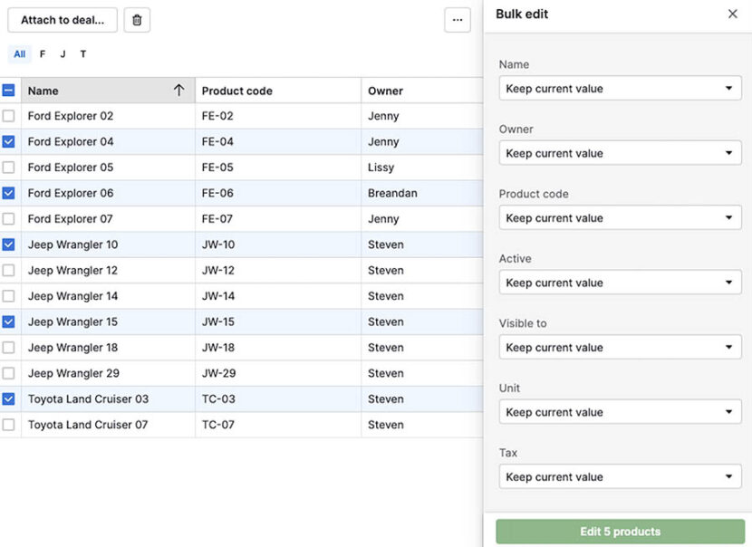Viewport: 752px width, 547px height.
Task: Deselect the Jeep Wrangler 10 row
Action: tap(10, 245)
